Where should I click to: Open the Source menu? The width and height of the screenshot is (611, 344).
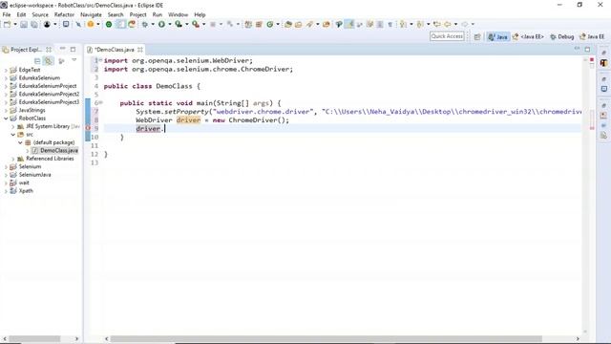tap(40, 14)
